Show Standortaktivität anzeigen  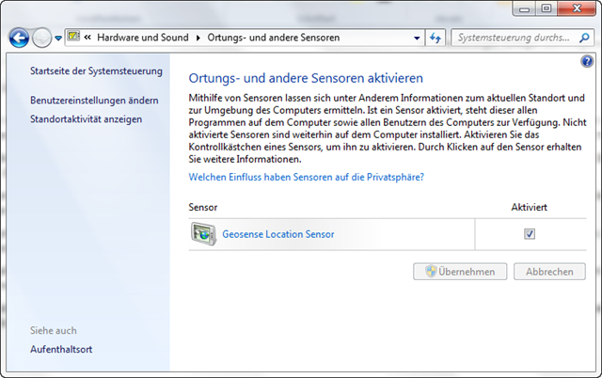click(x=86, y=119)
